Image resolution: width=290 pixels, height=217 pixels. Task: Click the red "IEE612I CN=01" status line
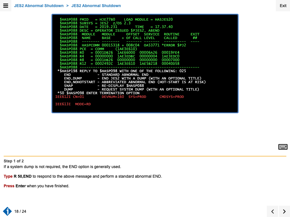click(120, 97)
